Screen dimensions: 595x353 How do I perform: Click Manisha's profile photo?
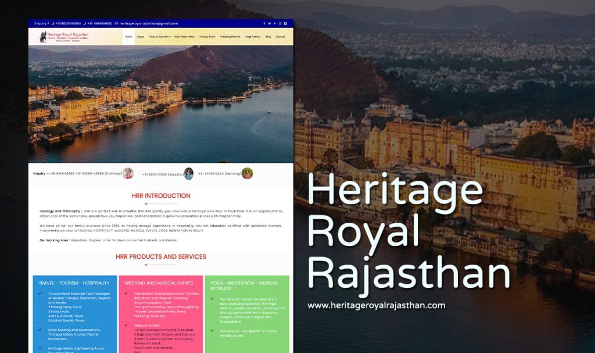click(189, 174)
